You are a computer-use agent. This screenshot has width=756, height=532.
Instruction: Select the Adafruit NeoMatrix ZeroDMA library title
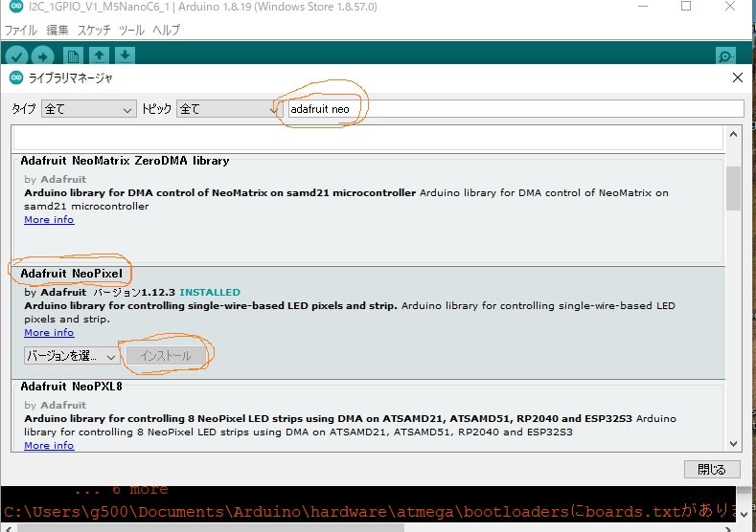click(125, 161)
